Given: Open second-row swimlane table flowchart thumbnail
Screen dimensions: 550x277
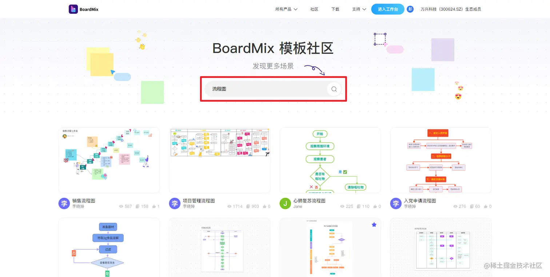Looking at the screenshot, I should (x=441, y=248).
